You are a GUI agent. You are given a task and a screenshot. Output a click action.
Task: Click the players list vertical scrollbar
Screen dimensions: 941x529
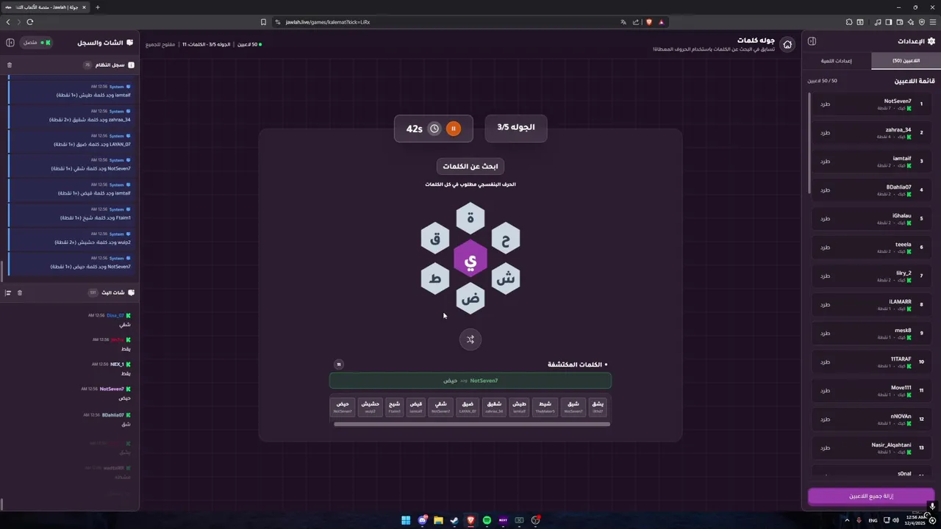[x=809, y=143]
